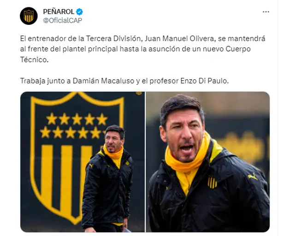Click the gold stars on the crest
The height and width of the screenshot is (236, 295).
[x=74, y=126]
